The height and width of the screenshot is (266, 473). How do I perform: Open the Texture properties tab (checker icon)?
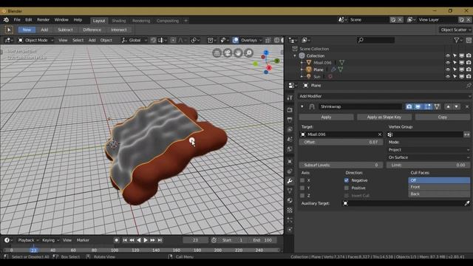[x=290, y=210]
